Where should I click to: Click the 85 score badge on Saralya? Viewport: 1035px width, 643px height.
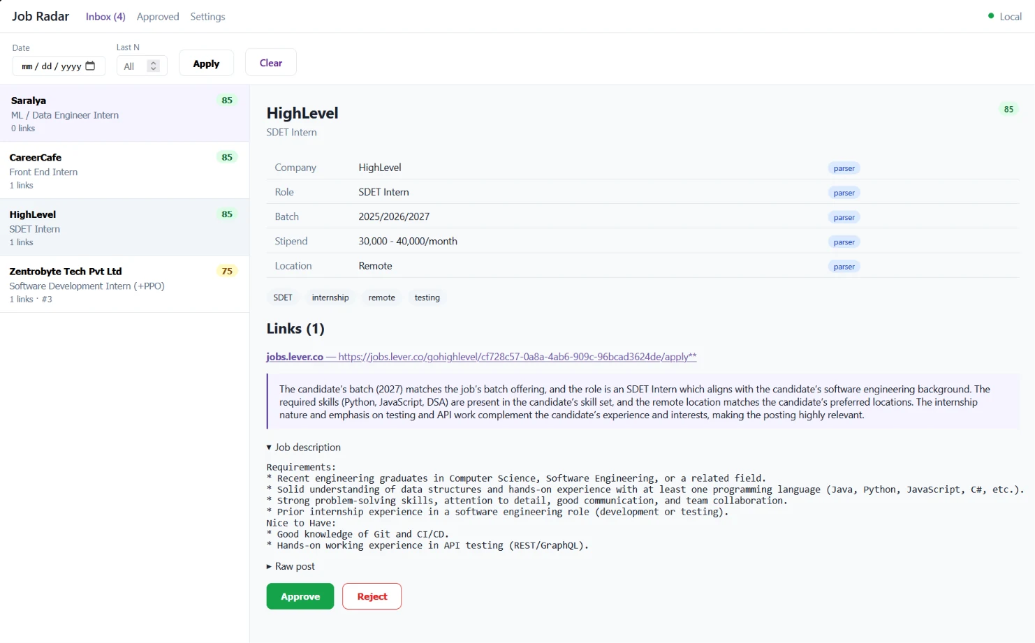227,100
